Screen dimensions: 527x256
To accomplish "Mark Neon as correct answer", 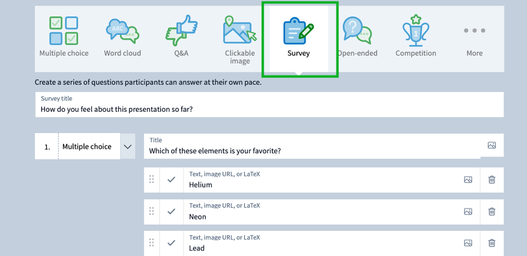I will 171,212.
